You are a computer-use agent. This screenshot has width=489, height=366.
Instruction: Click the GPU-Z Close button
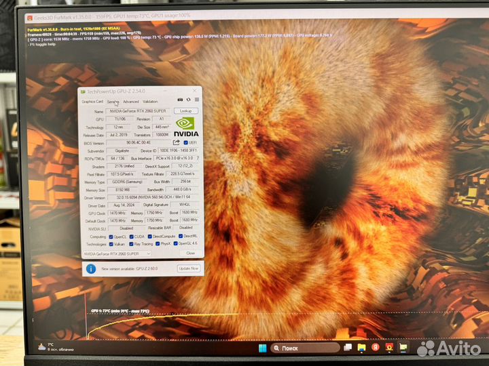190,253
